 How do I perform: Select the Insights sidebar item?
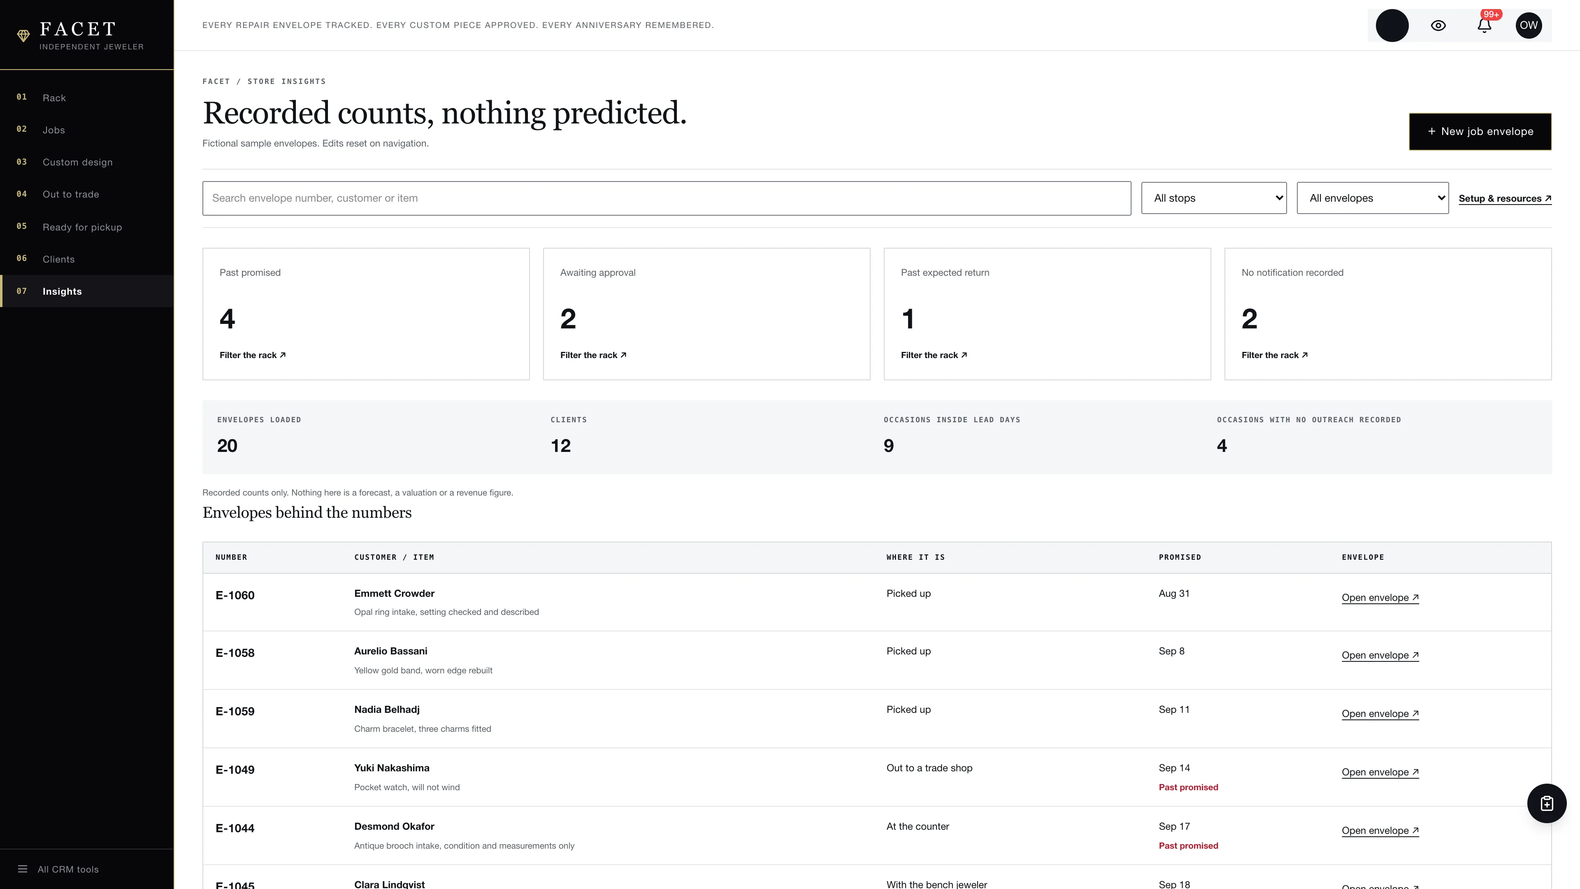click(86, 291)
